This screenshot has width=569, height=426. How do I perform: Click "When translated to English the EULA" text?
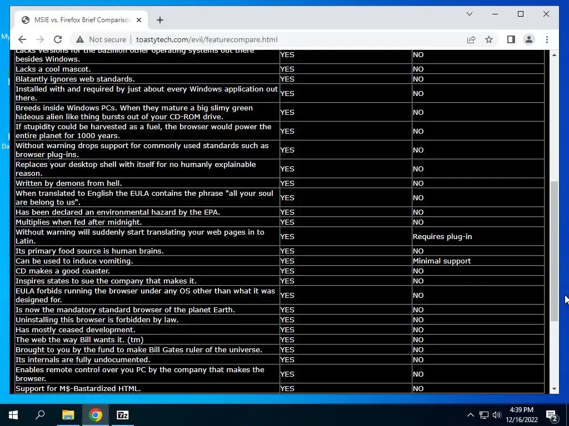pyautogui.click(x=144, y=198)
